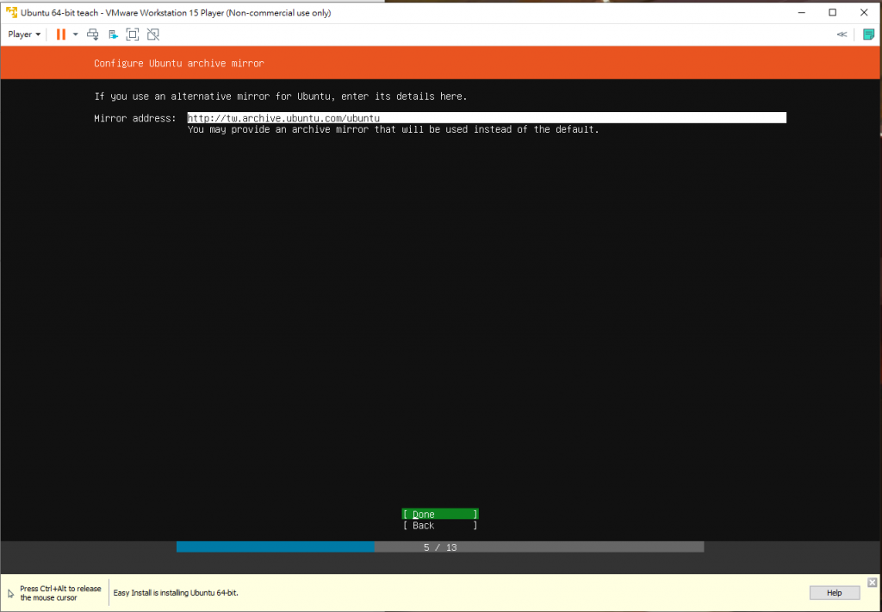Viewport: 882px width, 612px height.
Task: Select the Back button
Action: pyautogui.click(x=440, y=525)
